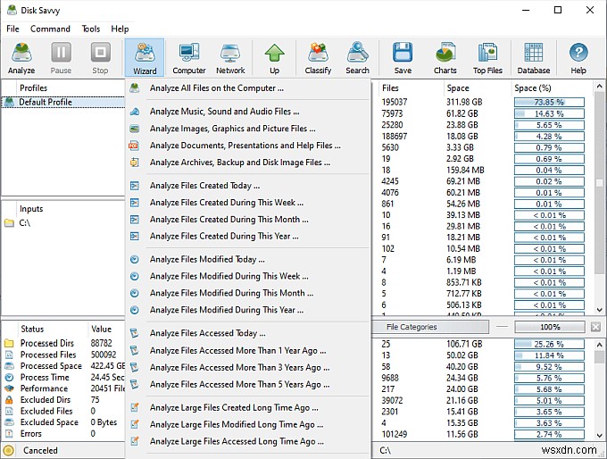
Task: Select Analyze Files Created During This Year
Action: [248, 236]
